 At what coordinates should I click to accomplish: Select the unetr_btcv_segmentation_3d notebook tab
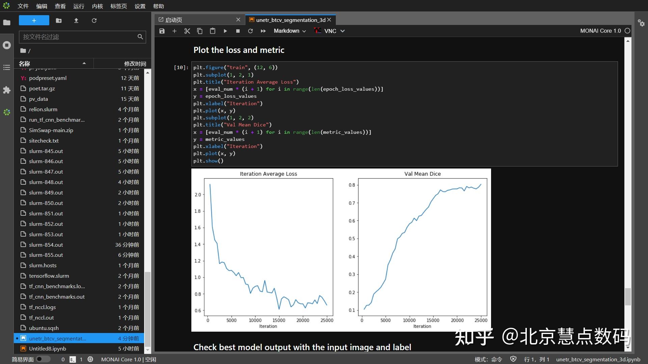click(x=290, y=20)
